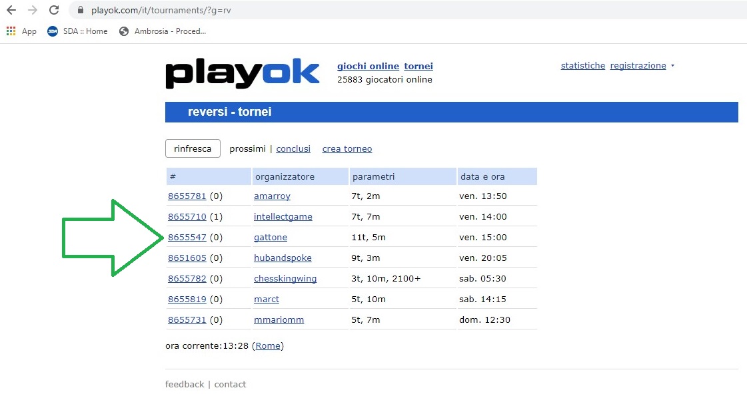Open tournament 8655710
Image resolution: width=747 pixels, height=400 pixels.
click(x=187, y=216)
